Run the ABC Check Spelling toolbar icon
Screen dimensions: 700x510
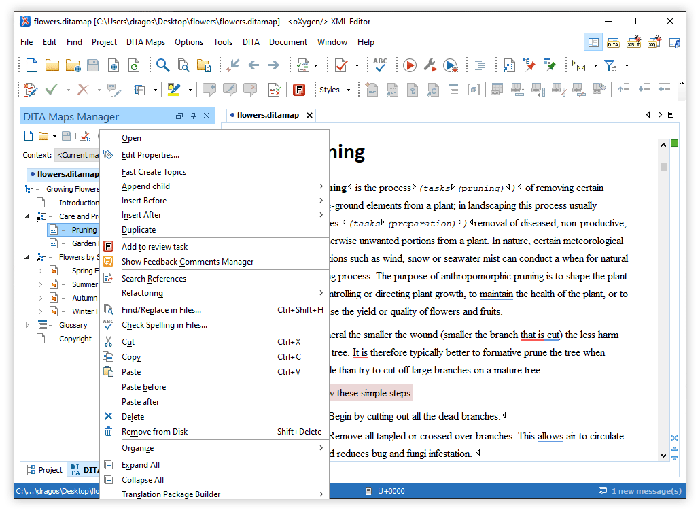click(381, 65)
